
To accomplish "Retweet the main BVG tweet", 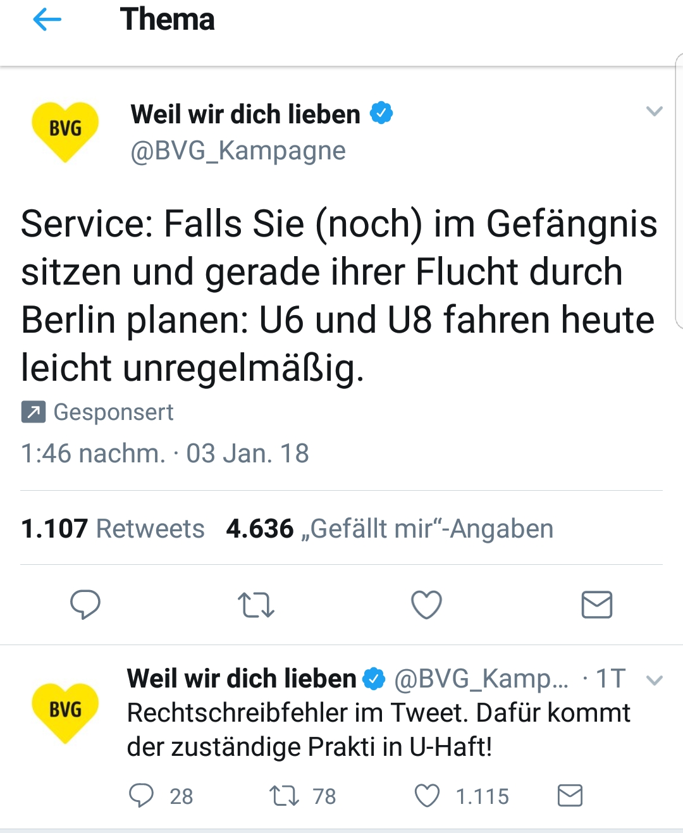I will point(256,605).
